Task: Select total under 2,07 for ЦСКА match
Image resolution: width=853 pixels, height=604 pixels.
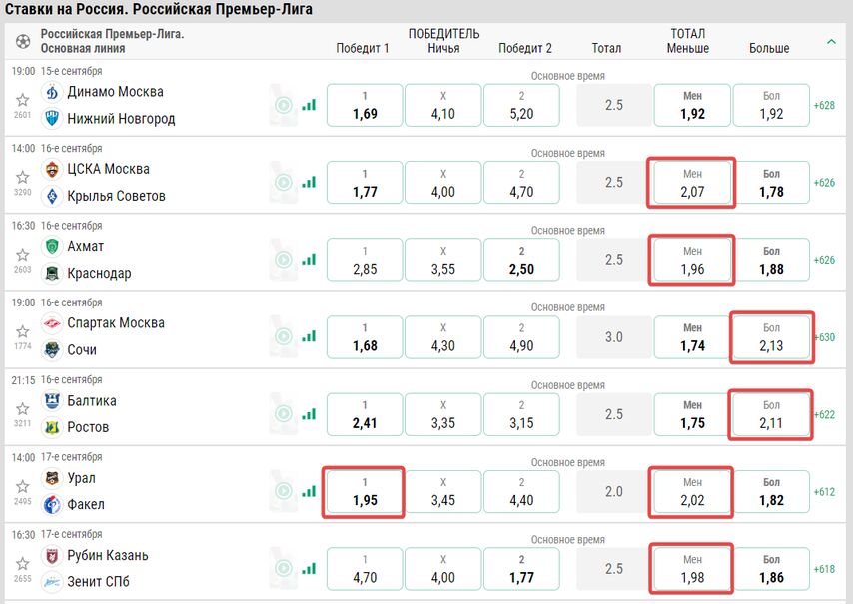Action: click(692, 183)
